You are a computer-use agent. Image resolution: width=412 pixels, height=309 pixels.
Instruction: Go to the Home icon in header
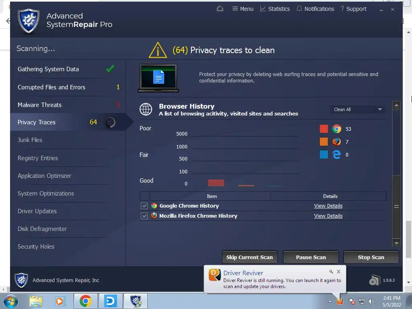[220, 9]
